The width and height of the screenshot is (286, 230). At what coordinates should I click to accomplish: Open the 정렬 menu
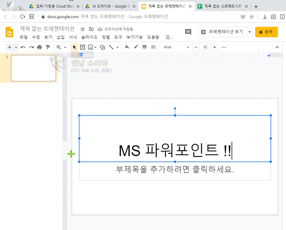click(106, 37)
